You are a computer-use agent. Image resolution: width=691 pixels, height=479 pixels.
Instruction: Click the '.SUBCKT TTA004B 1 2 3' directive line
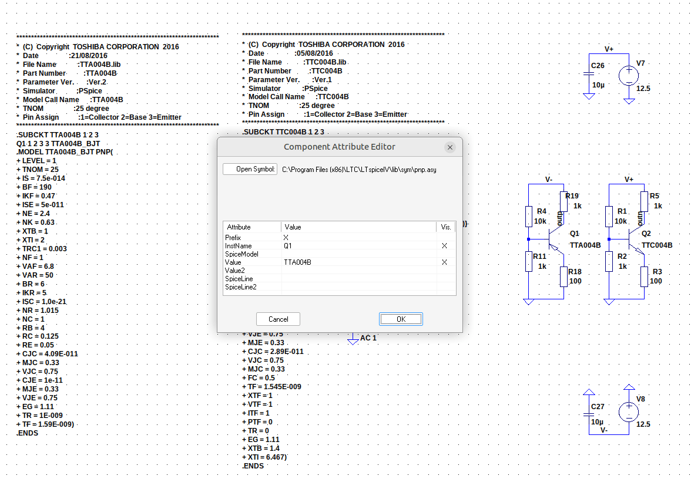(58, 135)
